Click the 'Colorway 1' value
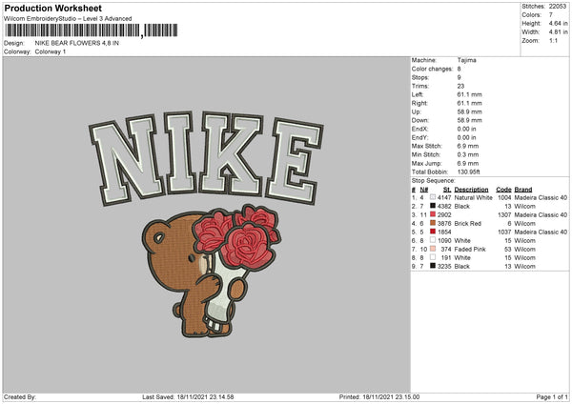 51,51
